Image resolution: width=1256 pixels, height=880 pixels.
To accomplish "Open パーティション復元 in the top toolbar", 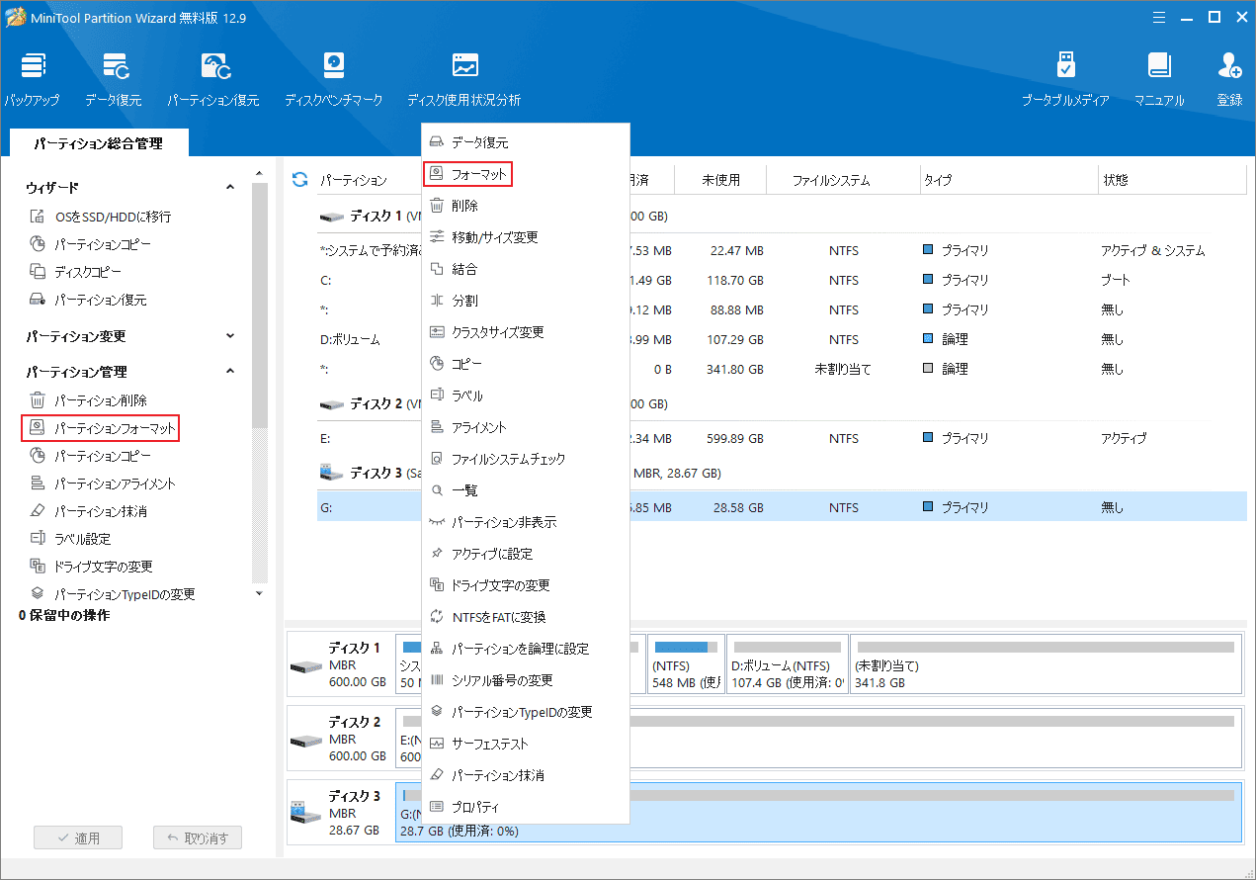I will [x=213, y=79].
